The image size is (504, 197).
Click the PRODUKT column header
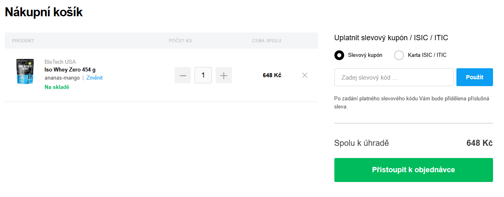click(23, 41)
